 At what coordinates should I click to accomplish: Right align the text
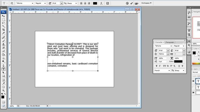click(89, 3)
